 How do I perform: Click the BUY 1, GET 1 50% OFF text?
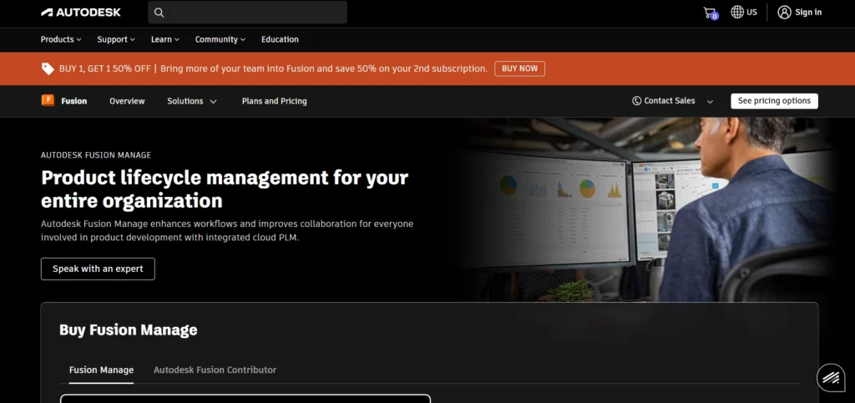coord(105,68)
